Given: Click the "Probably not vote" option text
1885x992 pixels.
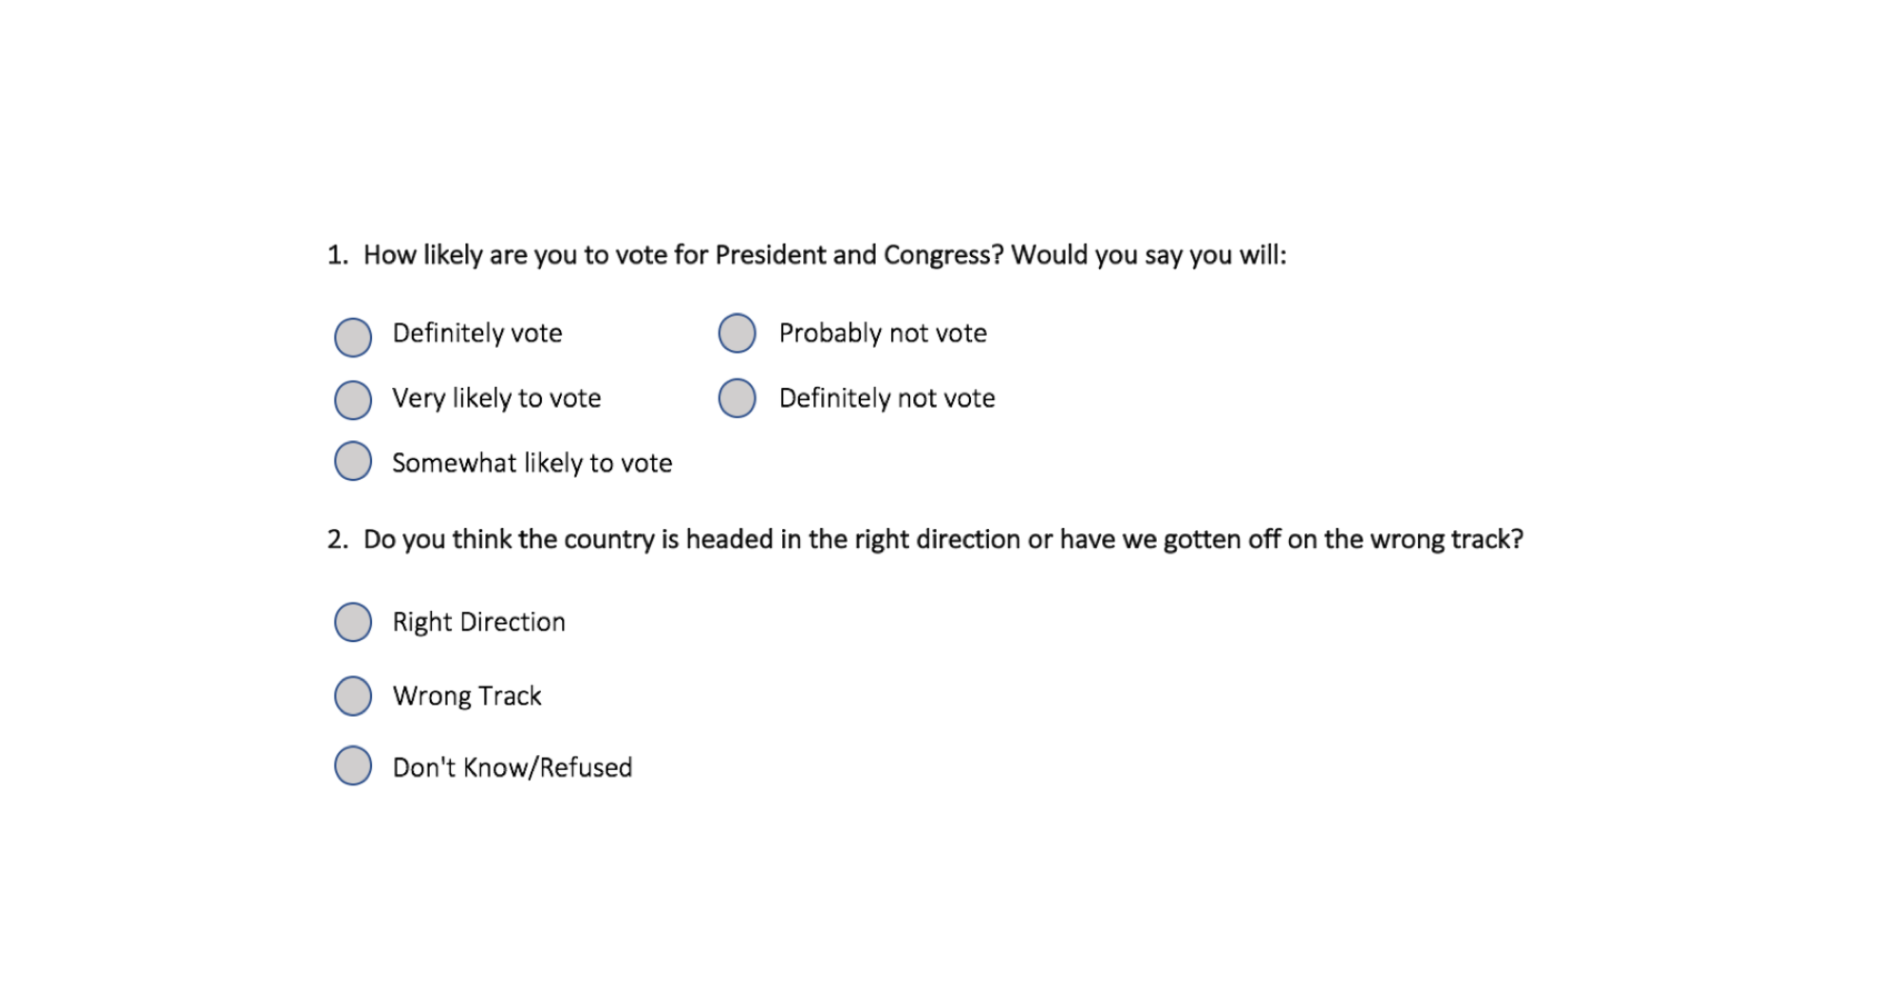Looking at the screenshot, I should (x=883, y=334).
